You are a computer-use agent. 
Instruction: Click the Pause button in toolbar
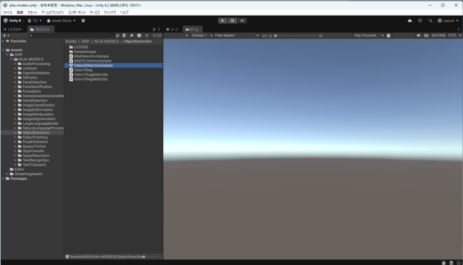[232, 21]
